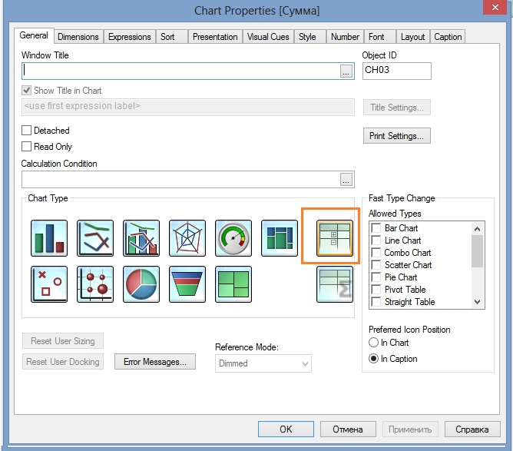Check Pie Chart in Allowed Types

376,277
